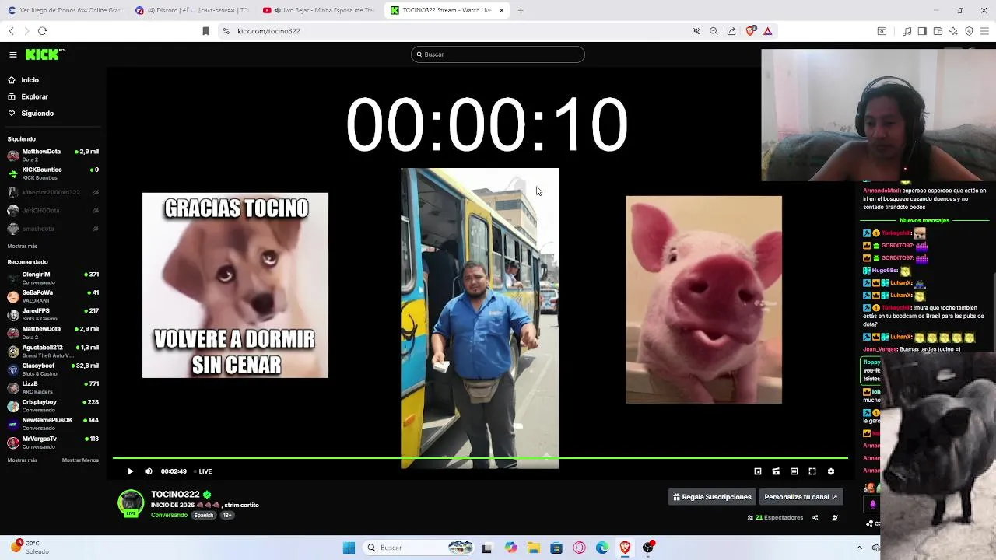Open Agustabell212 recommended channel
Viewport: 996px width, 560px height.
tap(53, 351)
